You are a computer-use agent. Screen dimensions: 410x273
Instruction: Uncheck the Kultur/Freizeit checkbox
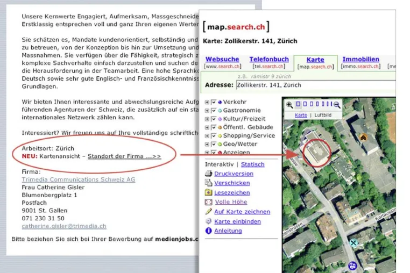click(214, 119)
